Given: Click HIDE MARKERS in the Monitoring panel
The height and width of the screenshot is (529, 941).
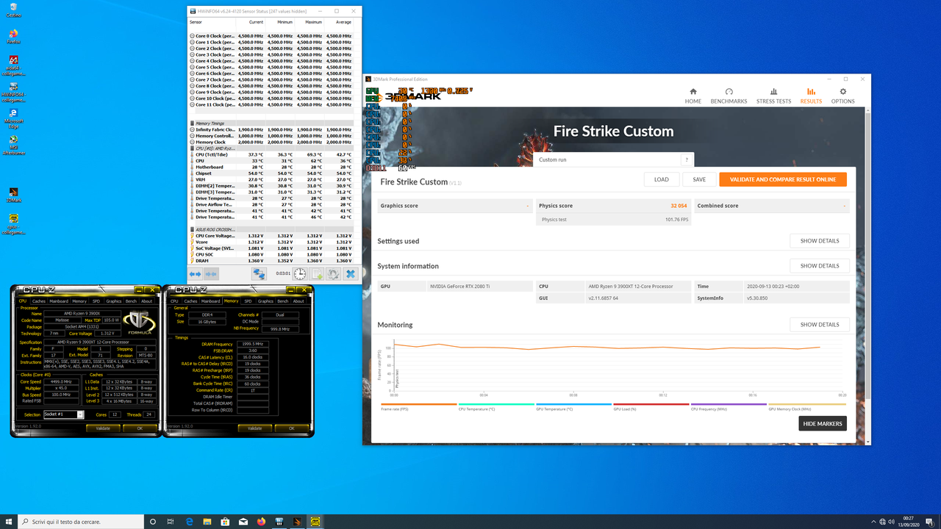Looking at the screenshot, I should click(x=822, y=423).
